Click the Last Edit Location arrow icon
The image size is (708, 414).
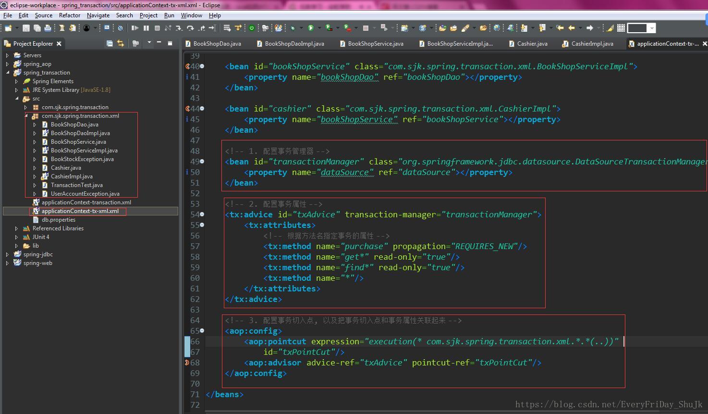click(560, 28)
